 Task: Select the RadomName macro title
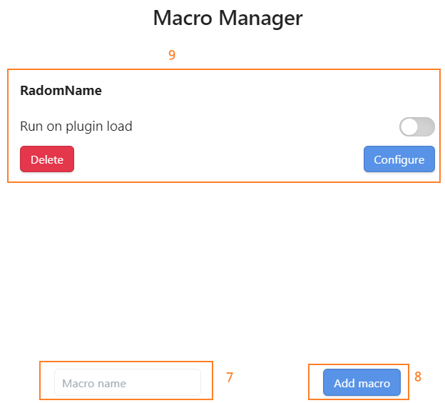[x=61, y=91]
